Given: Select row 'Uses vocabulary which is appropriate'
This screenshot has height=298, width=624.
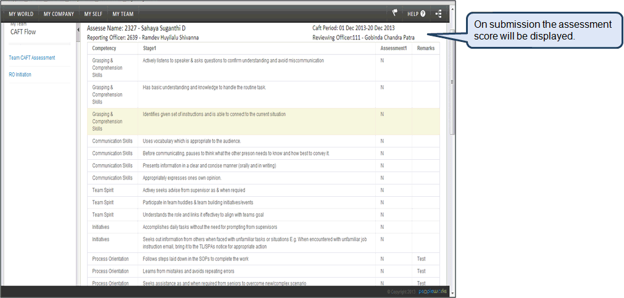Looking at the screenshot, I should click(264, 141).
